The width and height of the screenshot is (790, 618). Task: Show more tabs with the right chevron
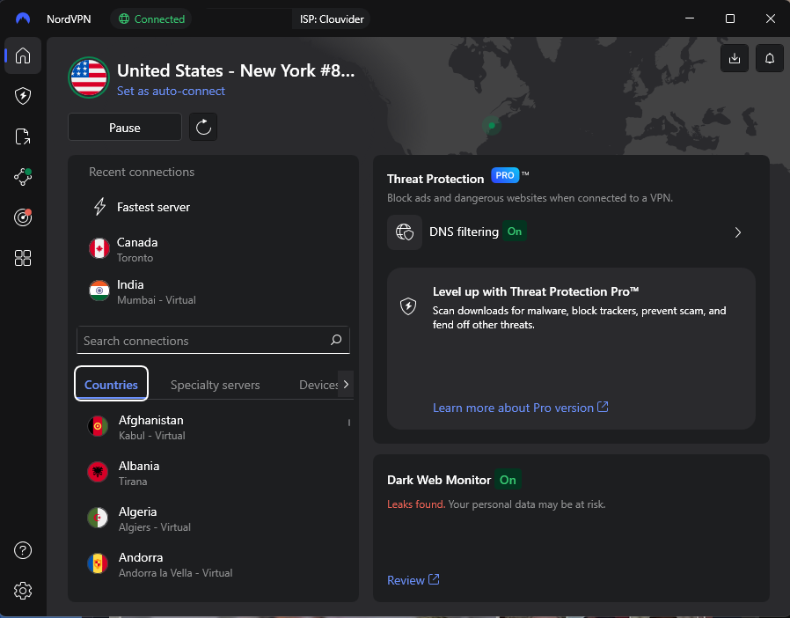point(346,384)
